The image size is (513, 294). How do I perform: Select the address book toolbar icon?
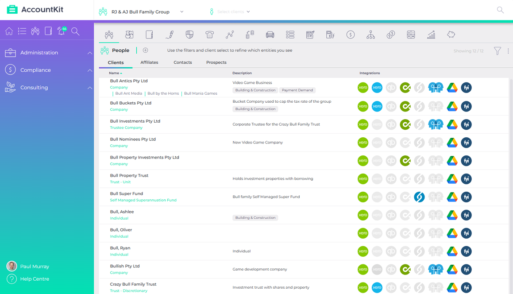click(x=149, y=35)
